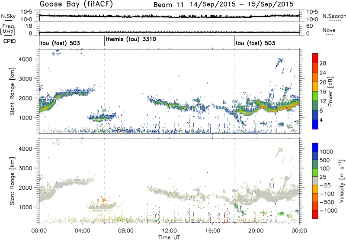Click the '12:00' time axis tick label
The image size is (346, 240).
[169, 231]
